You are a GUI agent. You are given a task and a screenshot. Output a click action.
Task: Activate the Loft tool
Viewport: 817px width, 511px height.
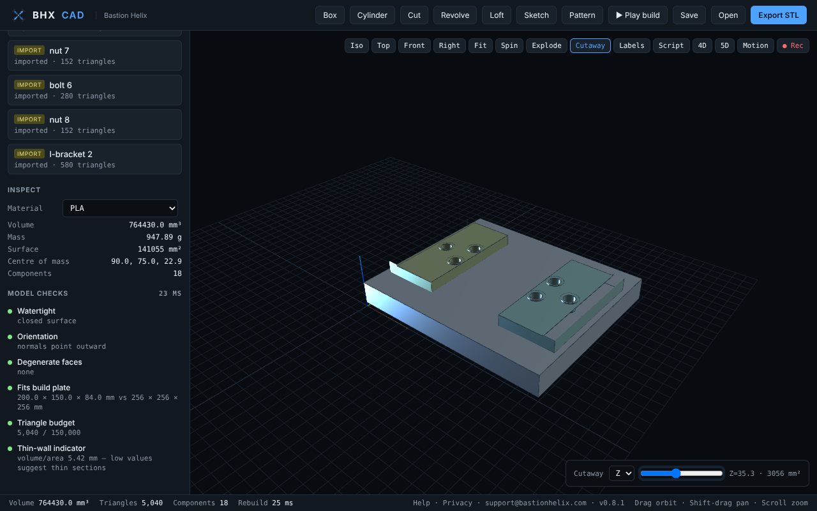point(497,15)
